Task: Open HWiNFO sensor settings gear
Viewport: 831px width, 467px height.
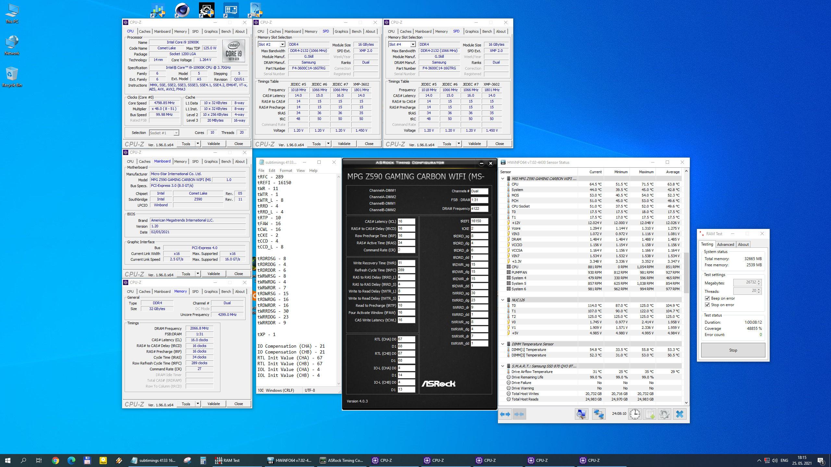Action: [x=664, y=414]
